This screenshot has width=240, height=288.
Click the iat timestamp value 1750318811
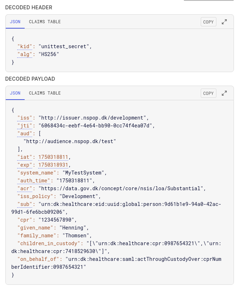[53, 157]
